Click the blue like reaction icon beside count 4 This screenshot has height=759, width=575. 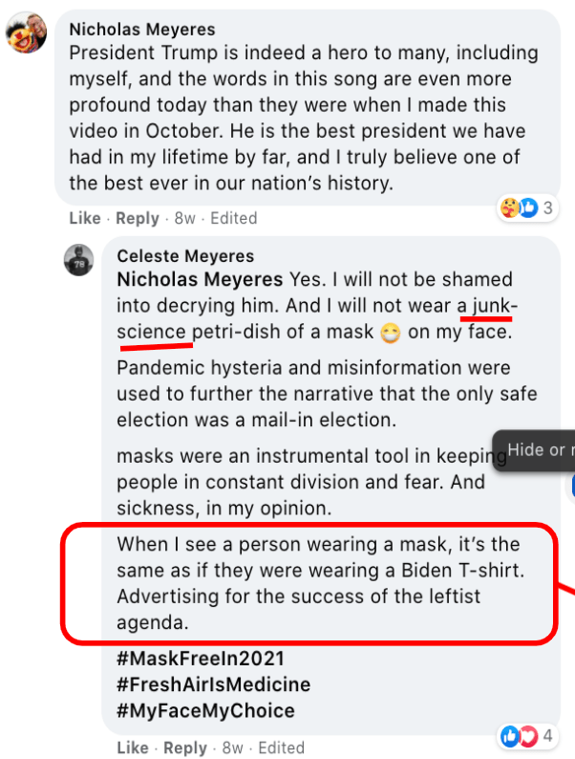point(510,736)
